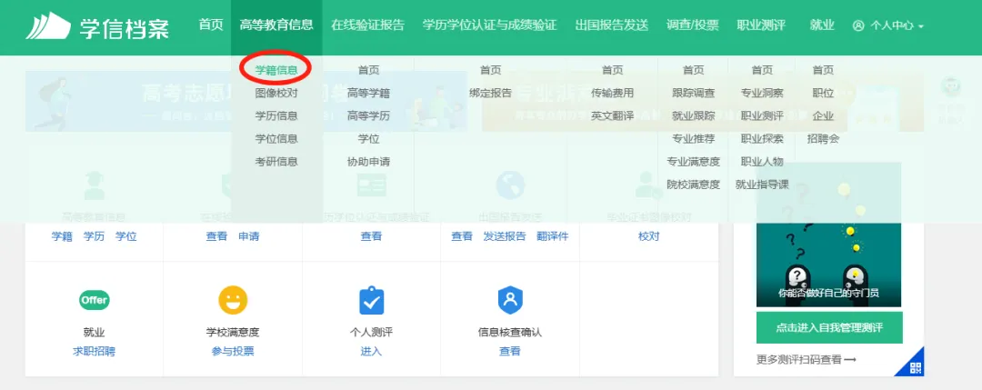Image resolution: width=982 pixels, height=390 pixels.
Task: Choose 首页 above 专业洞察
Action: tap(762, 70)
